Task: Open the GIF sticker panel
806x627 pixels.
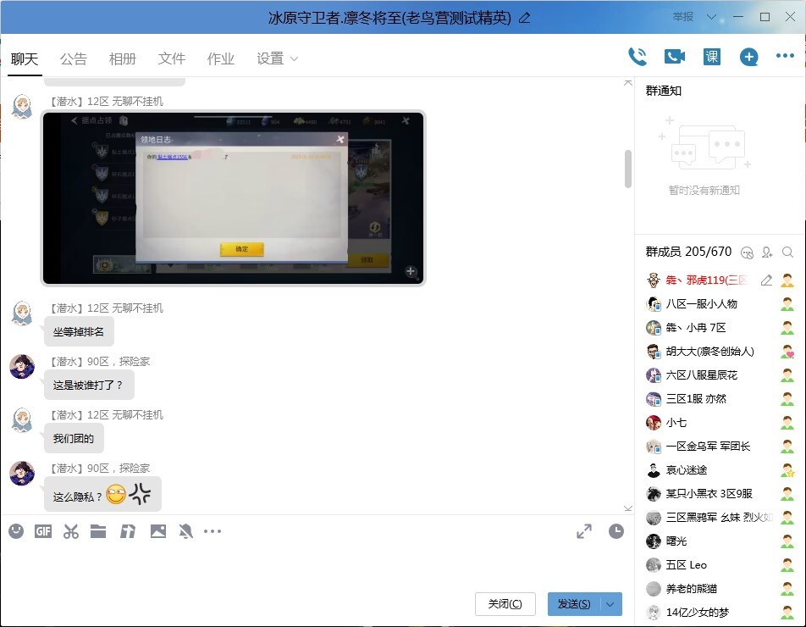Action: coord(43,531)
